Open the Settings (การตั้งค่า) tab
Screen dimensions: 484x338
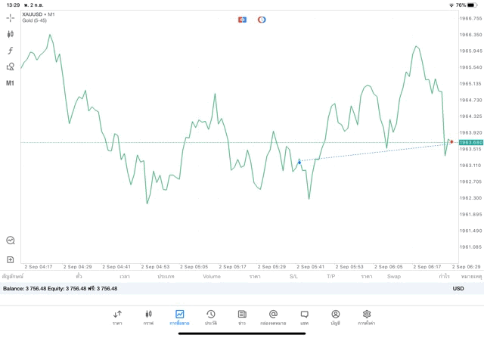click(367, 317)
